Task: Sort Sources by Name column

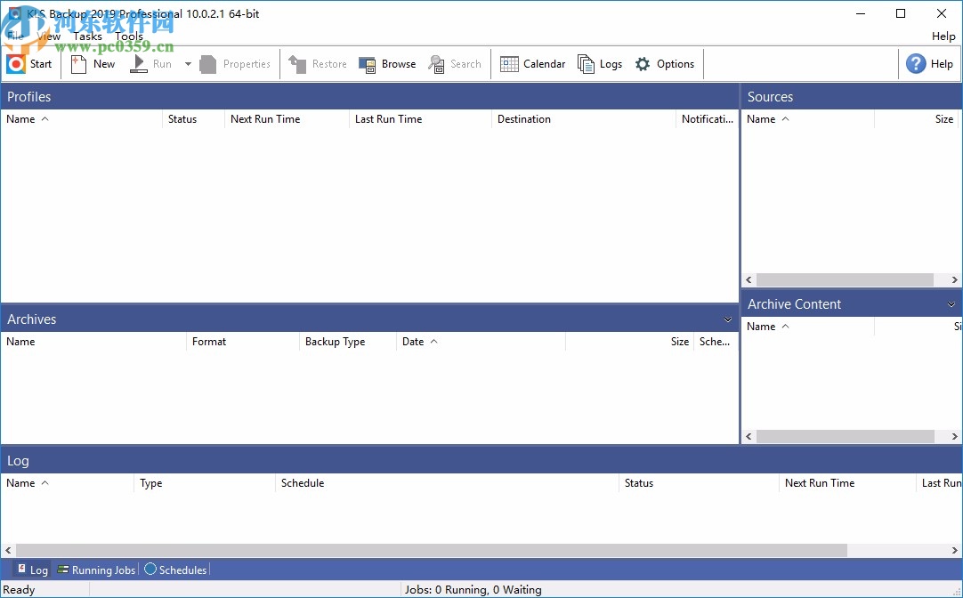Action: pyautogui.click(x=807, y=119)
